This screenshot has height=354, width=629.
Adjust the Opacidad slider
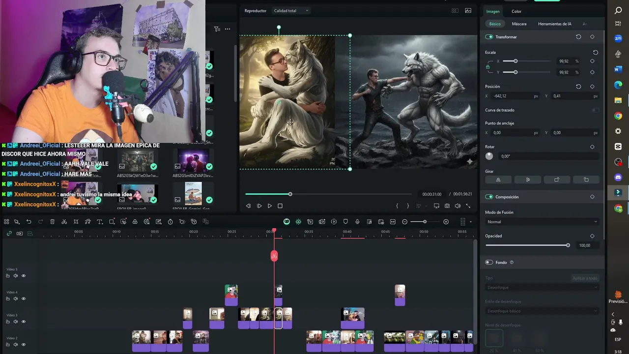coord(568,245)
